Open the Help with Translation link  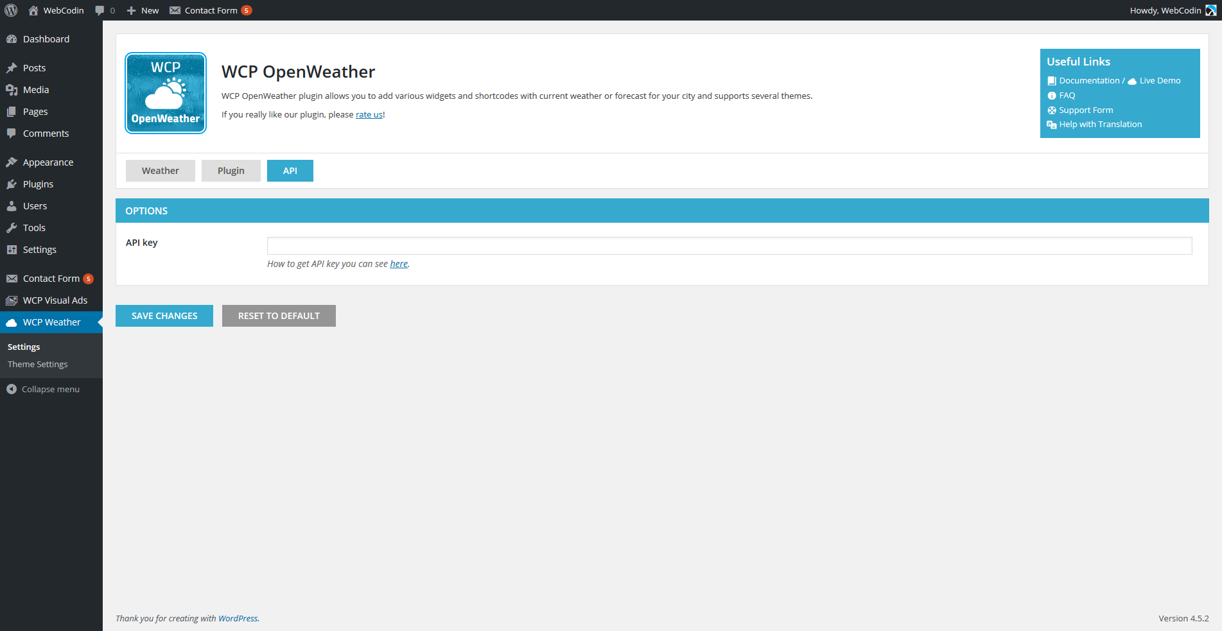tap(1101, 125)
